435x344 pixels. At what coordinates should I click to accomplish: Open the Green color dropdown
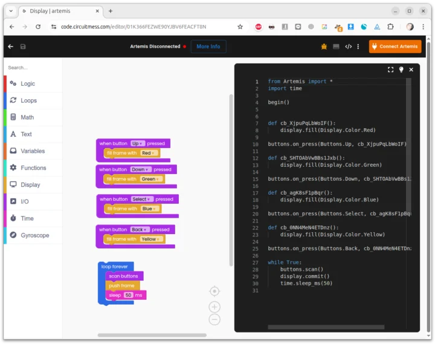point(151,179)
